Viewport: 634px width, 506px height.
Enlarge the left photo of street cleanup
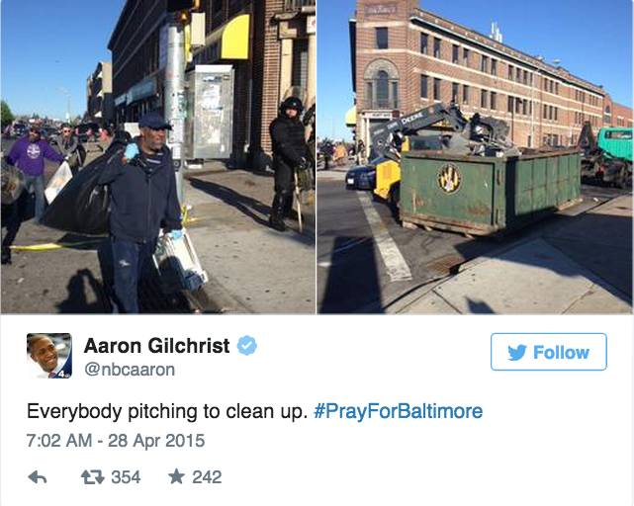point(158,157)
